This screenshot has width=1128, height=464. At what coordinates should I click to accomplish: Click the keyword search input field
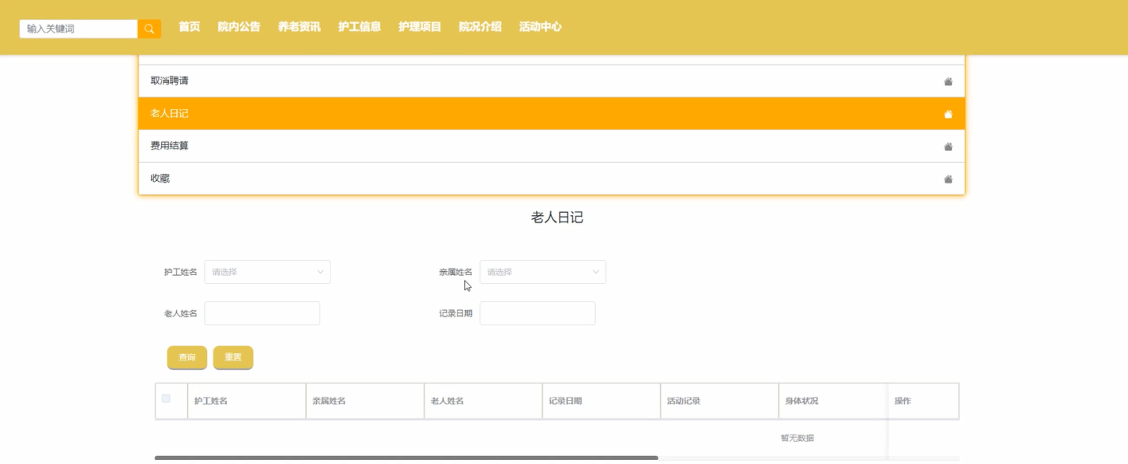point(78,28)
